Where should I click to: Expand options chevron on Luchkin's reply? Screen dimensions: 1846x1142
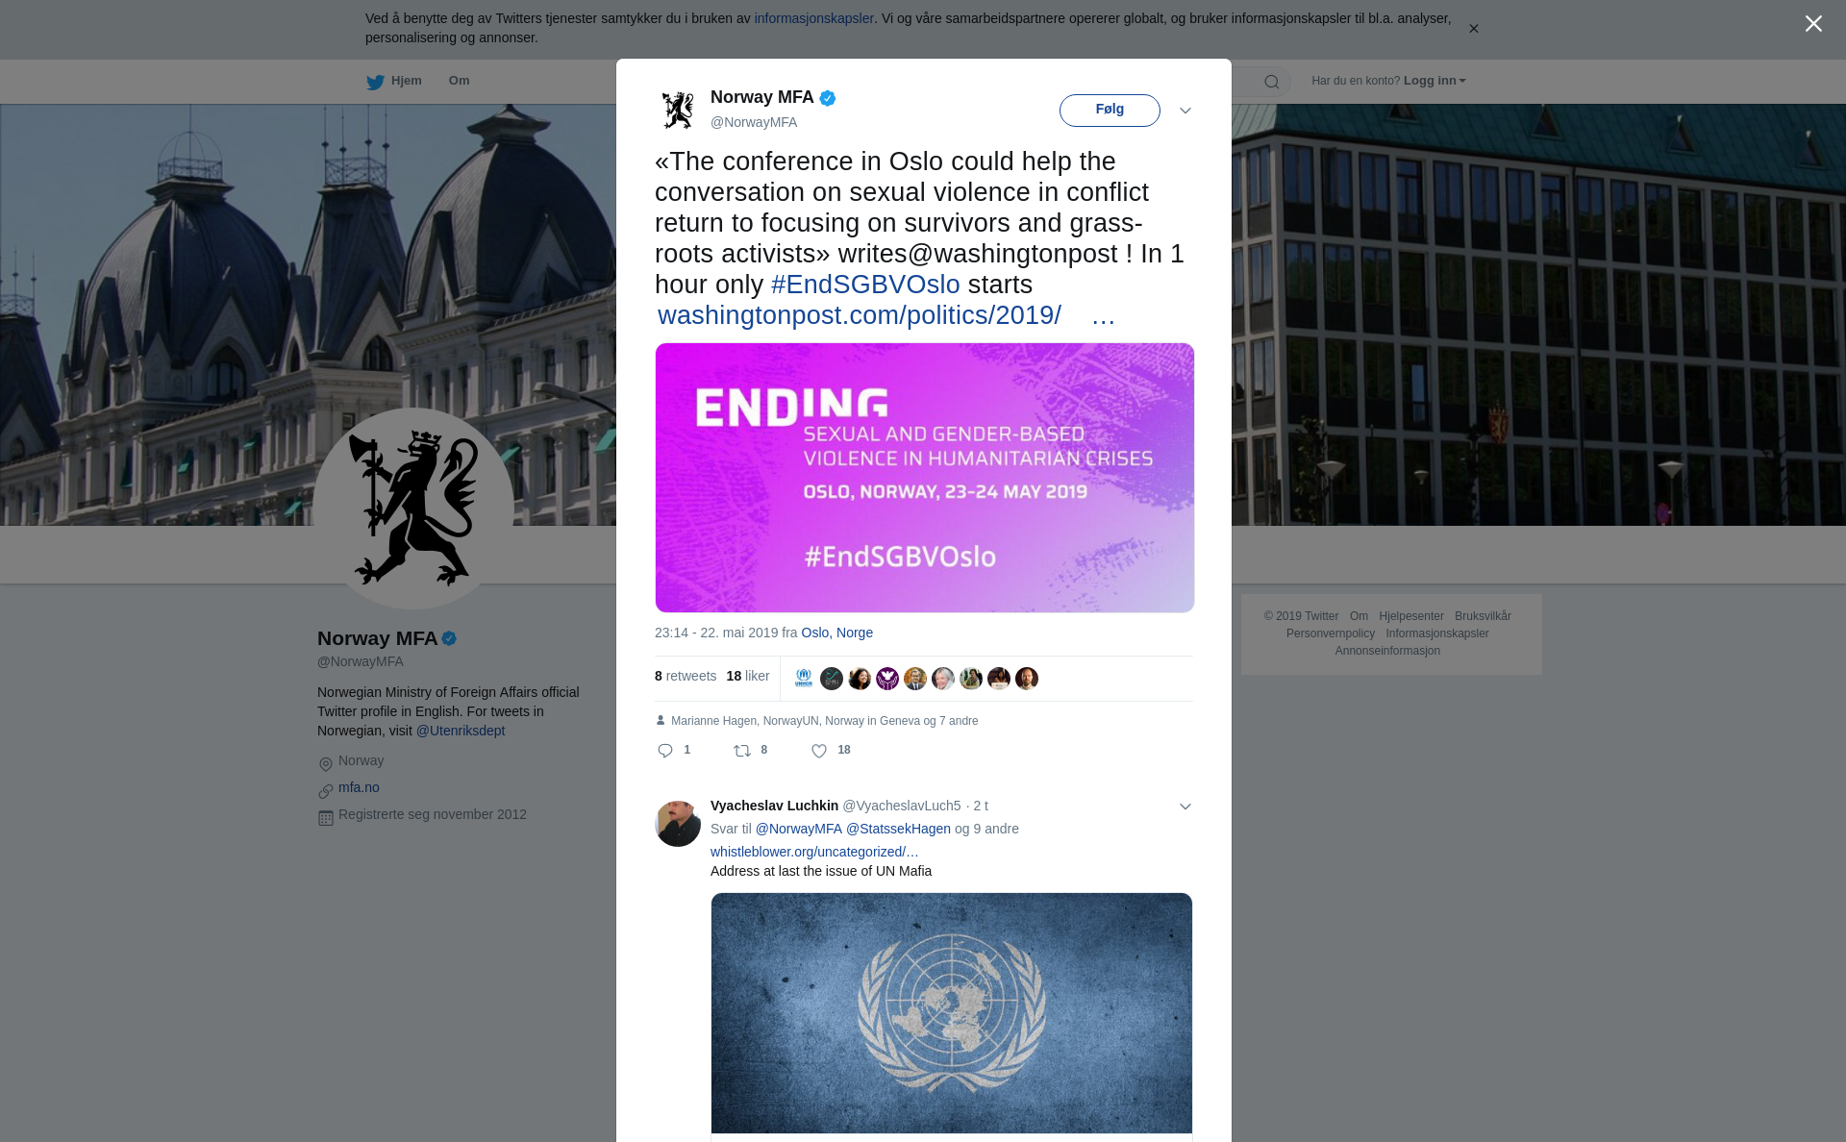1185,807
